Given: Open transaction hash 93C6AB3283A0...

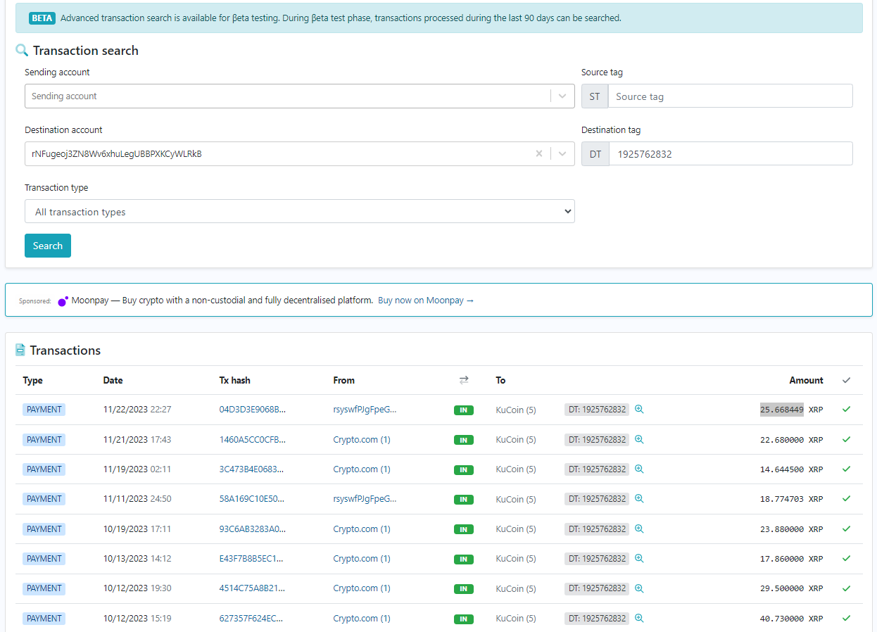Looking at the screenshot, I should tap(253, 529).
